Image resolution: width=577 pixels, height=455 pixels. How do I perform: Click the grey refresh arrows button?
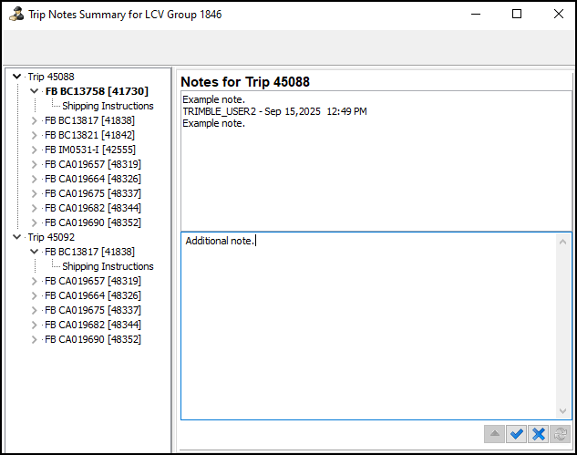click(x=560, y=434)
